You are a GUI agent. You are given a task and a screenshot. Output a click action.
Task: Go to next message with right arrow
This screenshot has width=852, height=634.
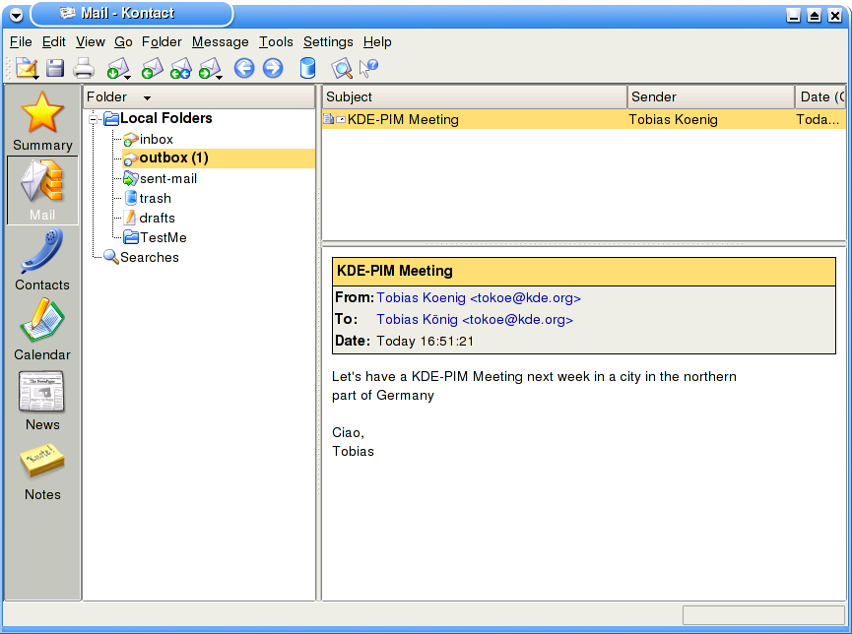tap(273, 69)
